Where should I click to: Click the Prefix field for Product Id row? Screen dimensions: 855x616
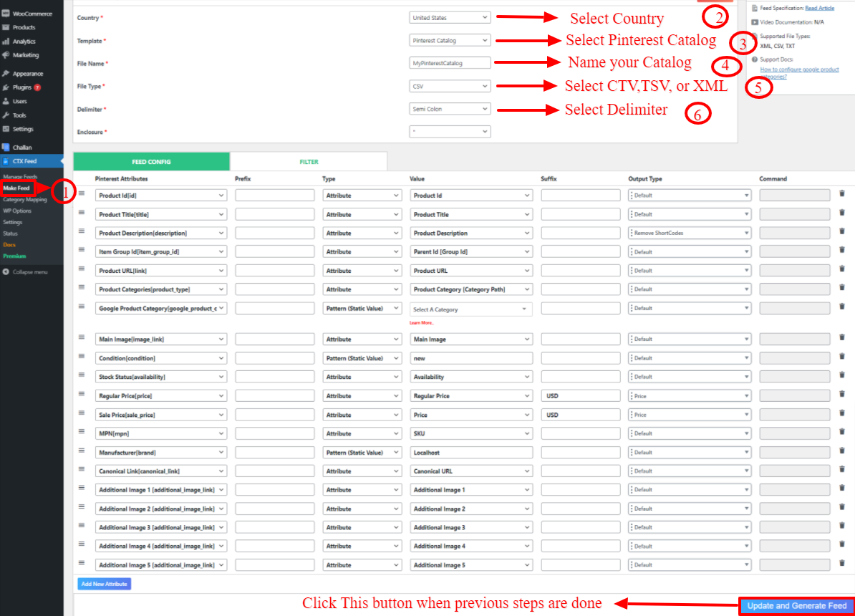(x=275, y=196)
